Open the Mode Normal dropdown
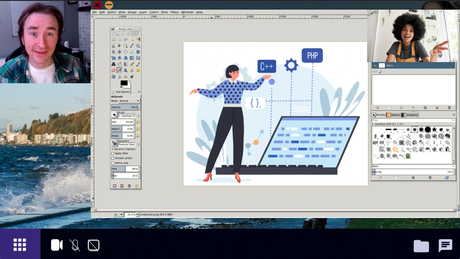 point(129,101)
